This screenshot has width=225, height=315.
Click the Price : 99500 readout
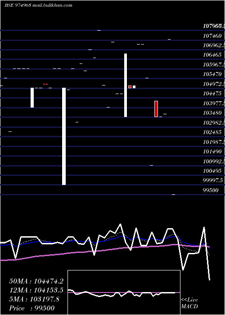[32, 308]
